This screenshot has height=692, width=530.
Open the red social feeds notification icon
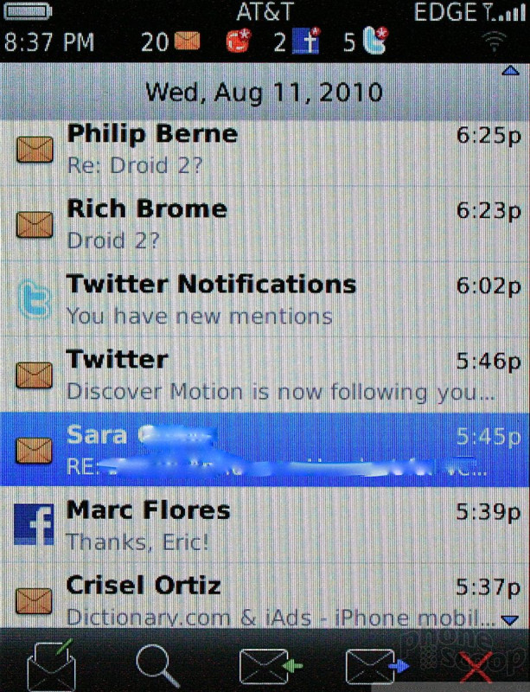(239, 41)
